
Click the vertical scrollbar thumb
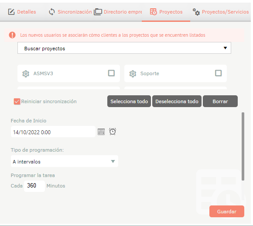[x=243, y=146]
